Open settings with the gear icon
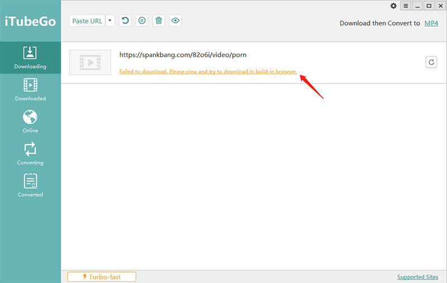Screen dimensions: 447x283 (x=393, y=6)
